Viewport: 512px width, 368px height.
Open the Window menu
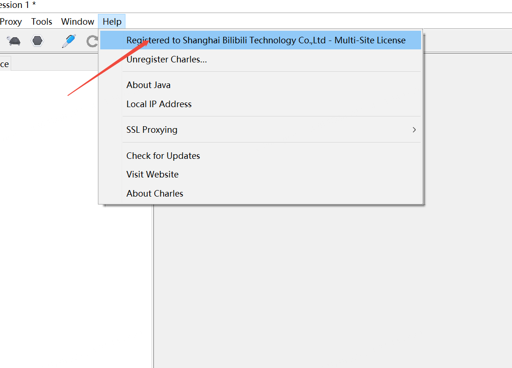coord(78,21)
